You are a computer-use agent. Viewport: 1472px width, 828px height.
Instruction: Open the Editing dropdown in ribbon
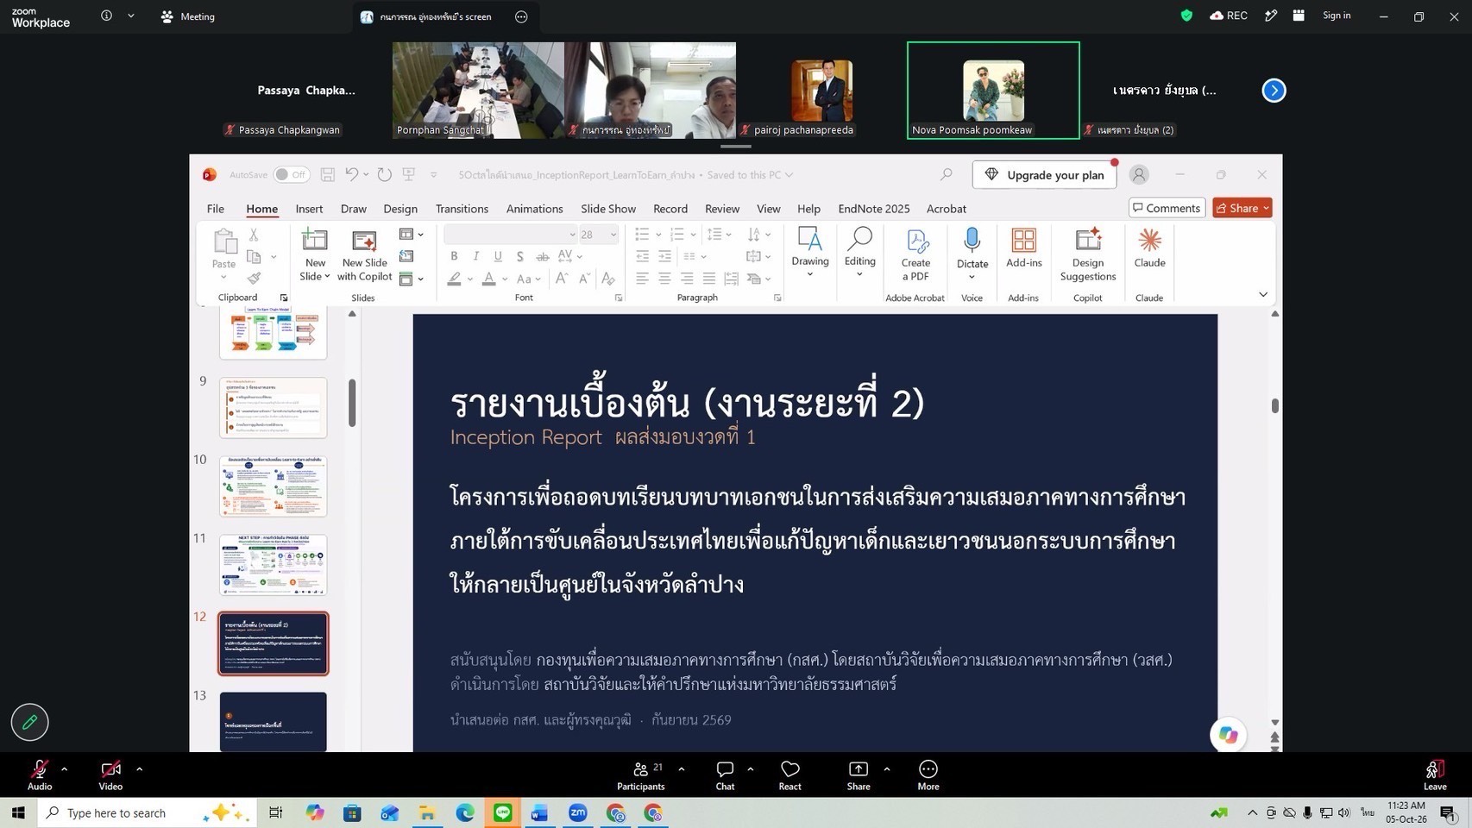[859, 252]
